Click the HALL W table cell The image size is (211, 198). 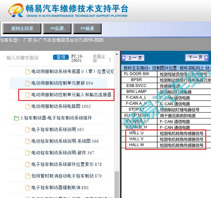[x=139, y=145]
